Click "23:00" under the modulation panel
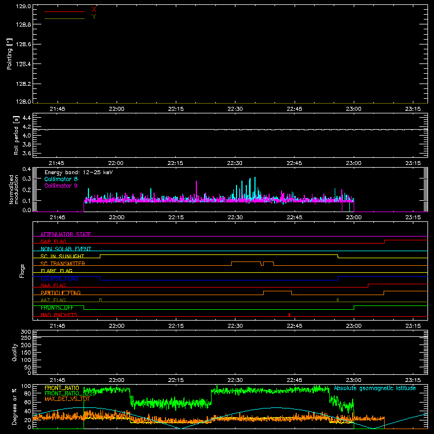 coord(354,218)
